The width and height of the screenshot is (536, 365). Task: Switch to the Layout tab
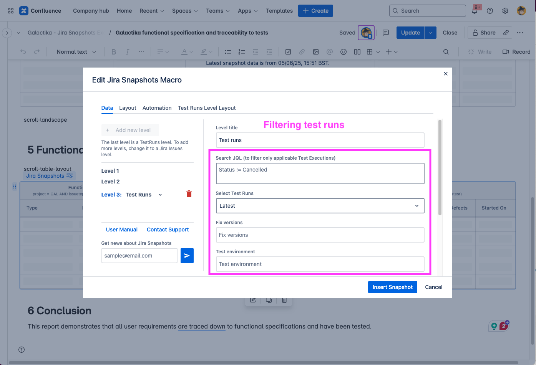128,108
